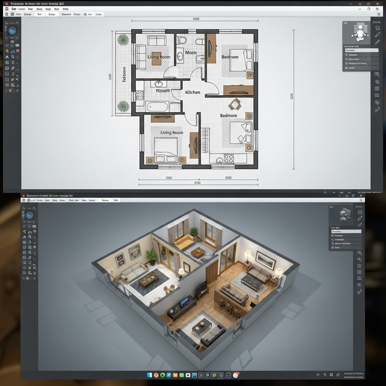The image size is (386, 386).
Task: Click the bottom pencil icon in top window's right sidebar
Action: click(x=377, y=110)
